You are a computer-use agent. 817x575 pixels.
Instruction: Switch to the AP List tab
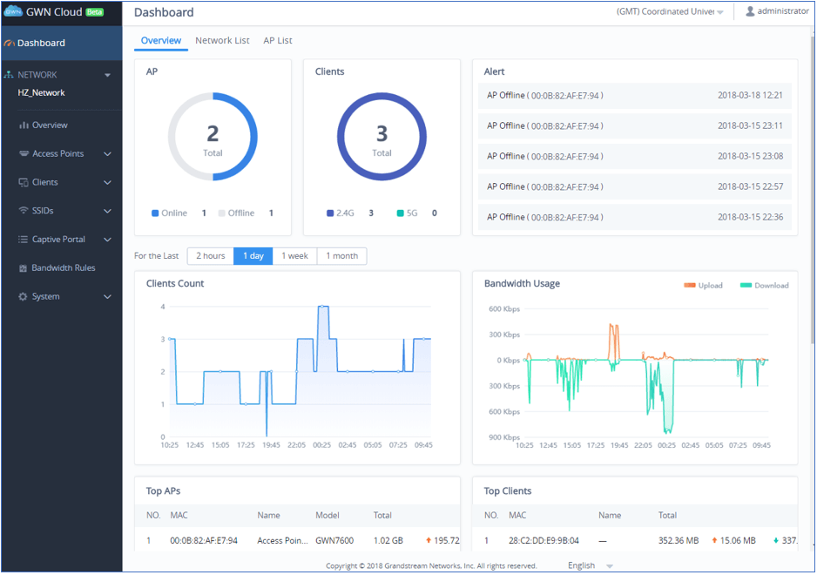pyautogui.click(x=278, y=41)
